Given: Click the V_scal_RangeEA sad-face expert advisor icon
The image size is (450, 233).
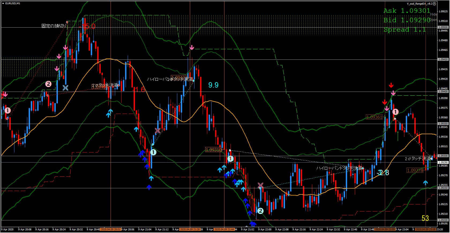Looking at the screenshot, I should (x=434, y=4).
